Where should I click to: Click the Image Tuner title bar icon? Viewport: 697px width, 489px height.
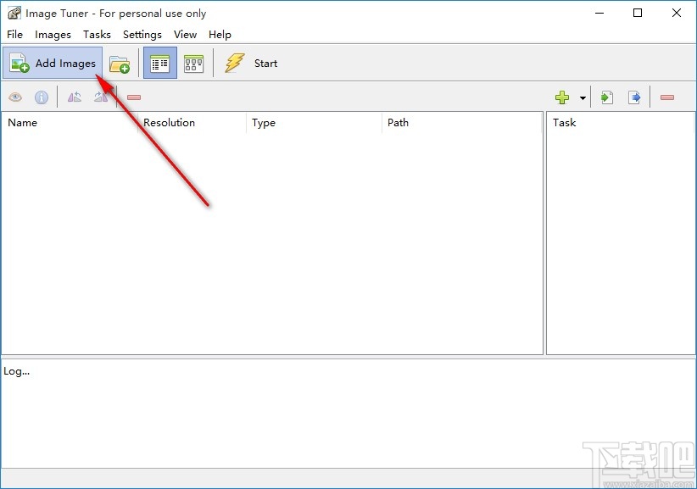click(x=14, y=14)
